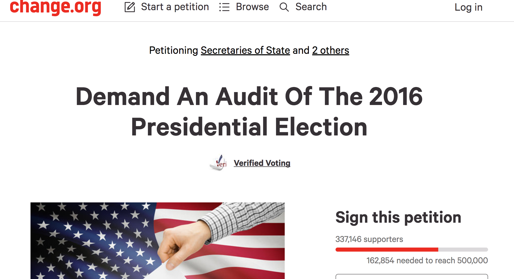Select the Search text in navigation
514x279 pixels.
311,7
